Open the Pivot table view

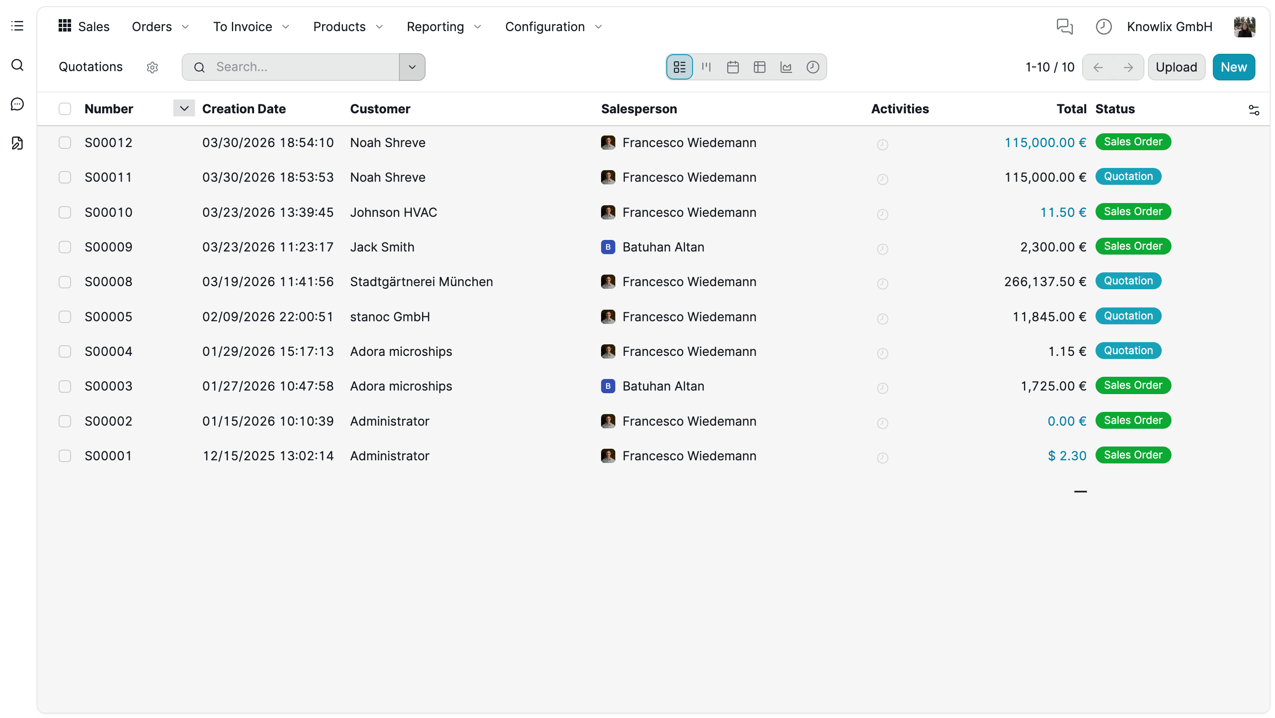pos(759,67)
